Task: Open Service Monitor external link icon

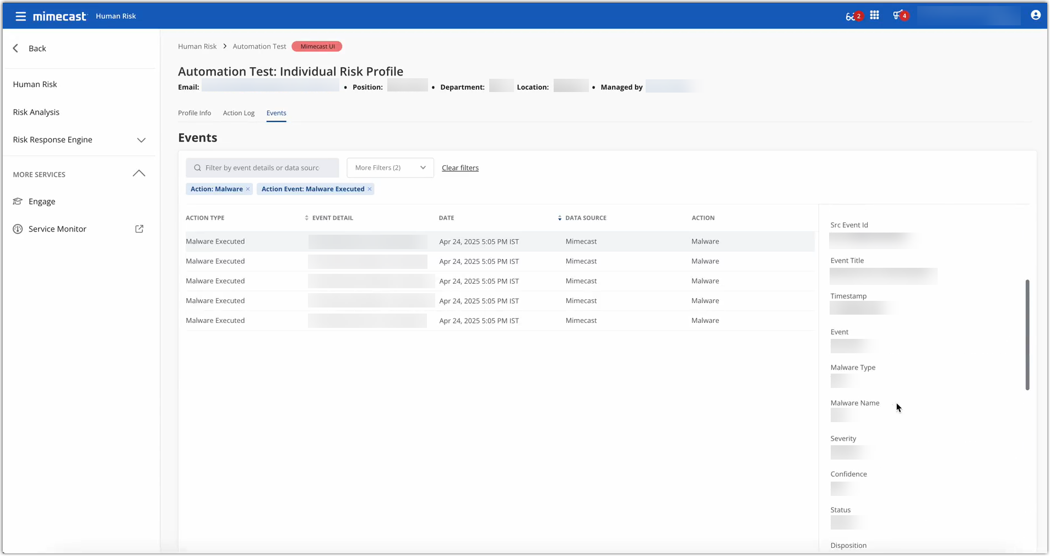Action: pos(139,229)
